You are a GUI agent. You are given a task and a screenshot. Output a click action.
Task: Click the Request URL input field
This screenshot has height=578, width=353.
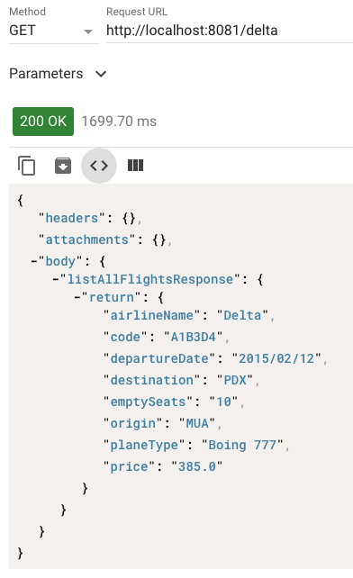click(230, 31)
